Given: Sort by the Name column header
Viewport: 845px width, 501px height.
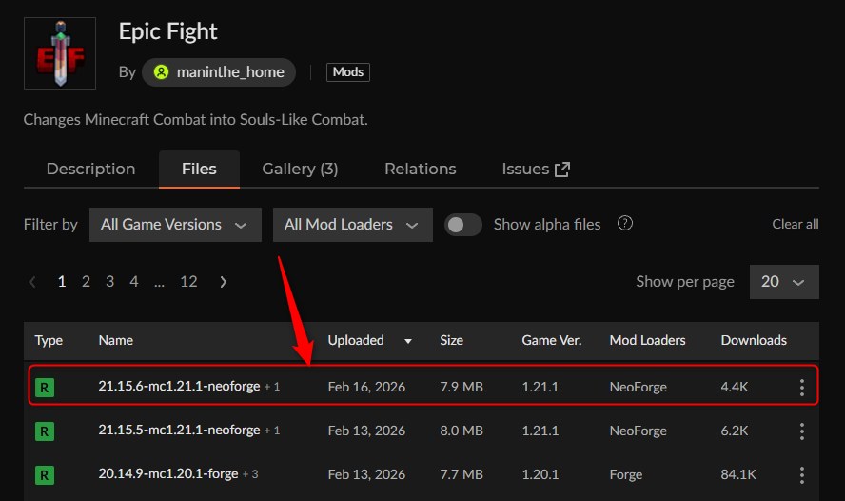Looking at the screenshot, I should (116, 340).
